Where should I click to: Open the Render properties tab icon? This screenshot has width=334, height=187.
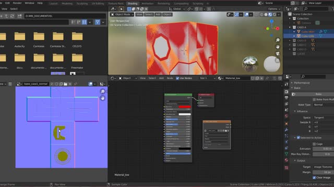click(x=287, y=92)
